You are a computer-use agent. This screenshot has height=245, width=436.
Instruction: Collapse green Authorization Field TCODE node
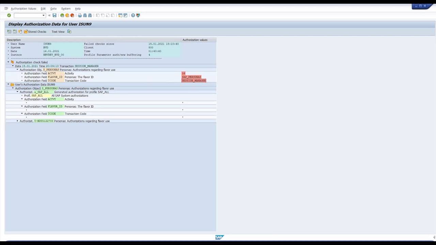[x=22, y=114]
